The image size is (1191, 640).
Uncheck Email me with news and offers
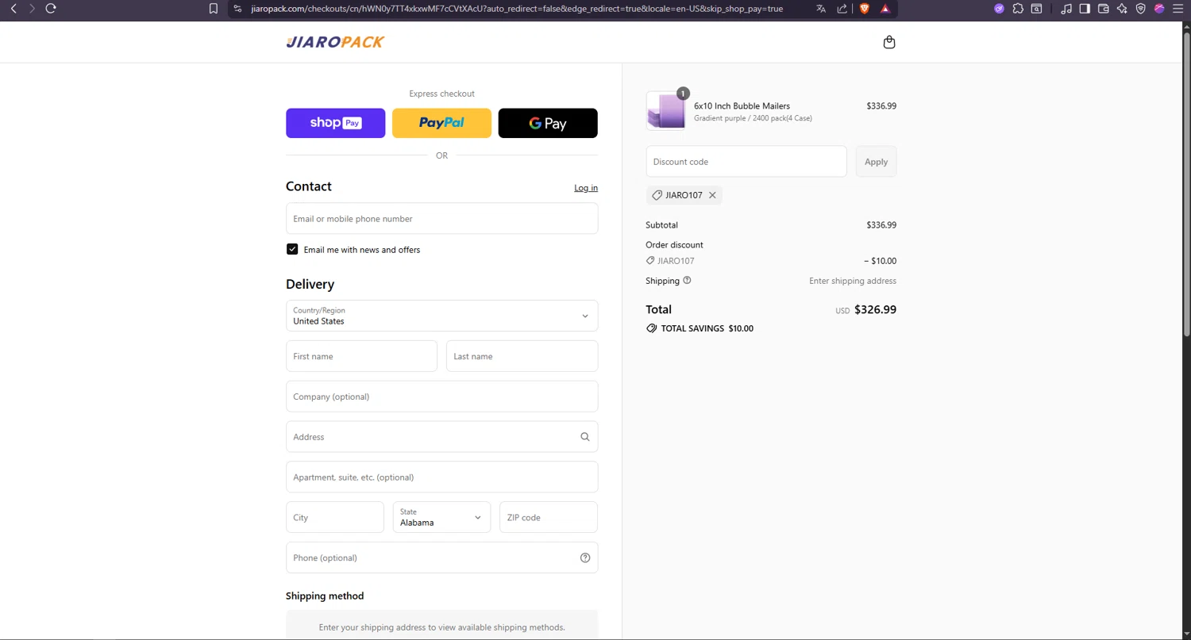pyautogui.click(x=292, y=249)
